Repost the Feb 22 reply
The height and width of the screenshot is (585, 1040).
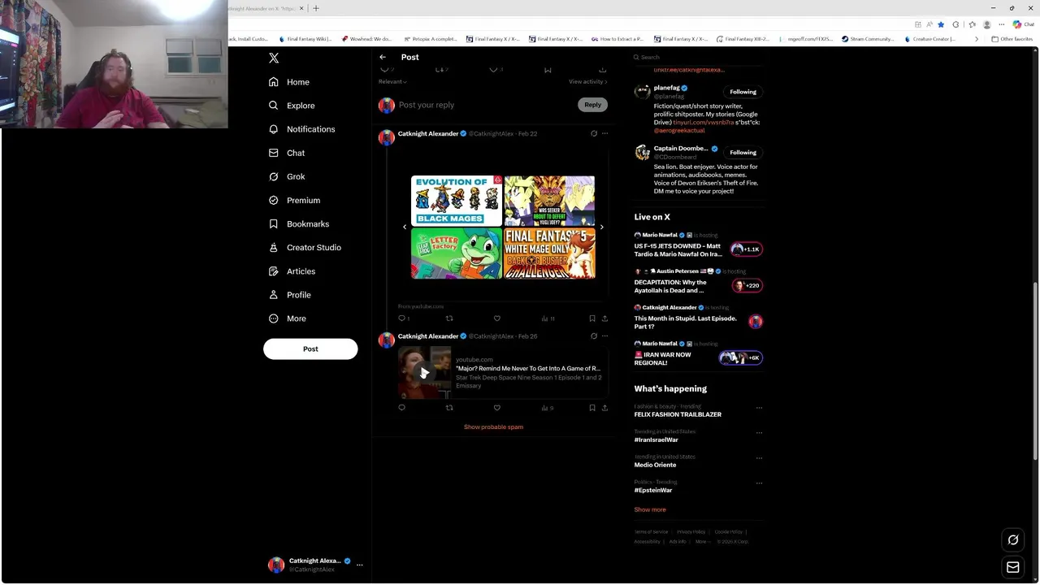pos(449,318)
